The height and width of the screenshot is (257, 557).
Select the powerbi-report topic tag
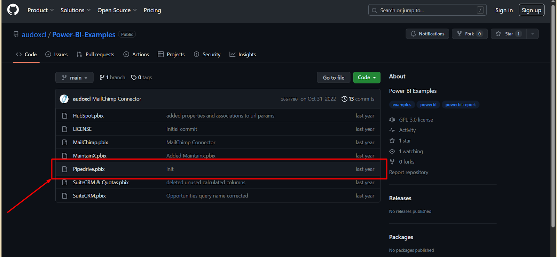point(461,105)
